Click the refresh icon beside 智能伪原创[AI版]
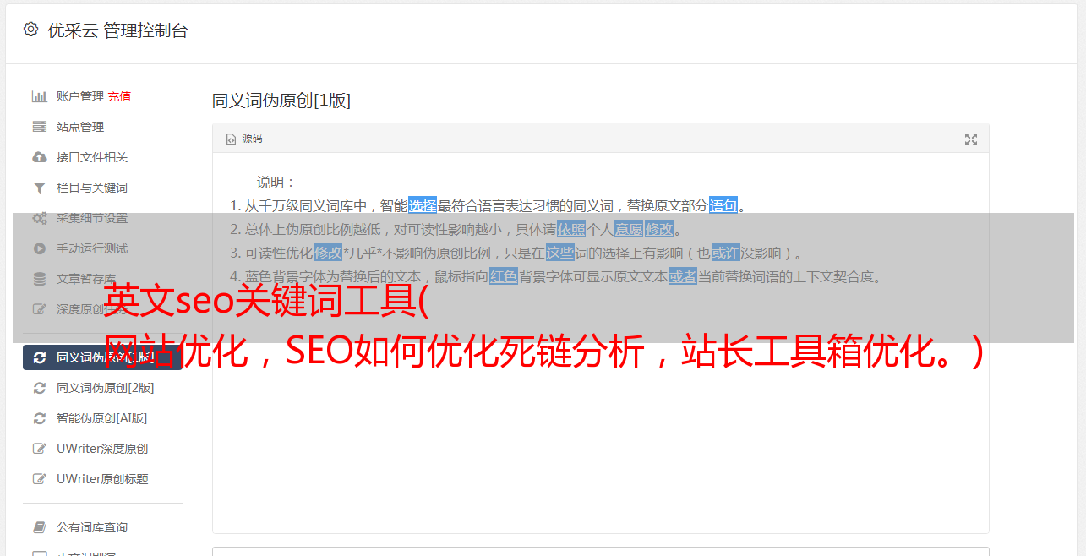This screenshot has width=1086, height=556. [x=39, y=418]
